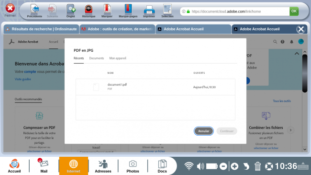The height and width of the screenshot is (175, 311).
Task: Open a new Onglet tab
Action: pyautogui.click(x=71, y=9)
